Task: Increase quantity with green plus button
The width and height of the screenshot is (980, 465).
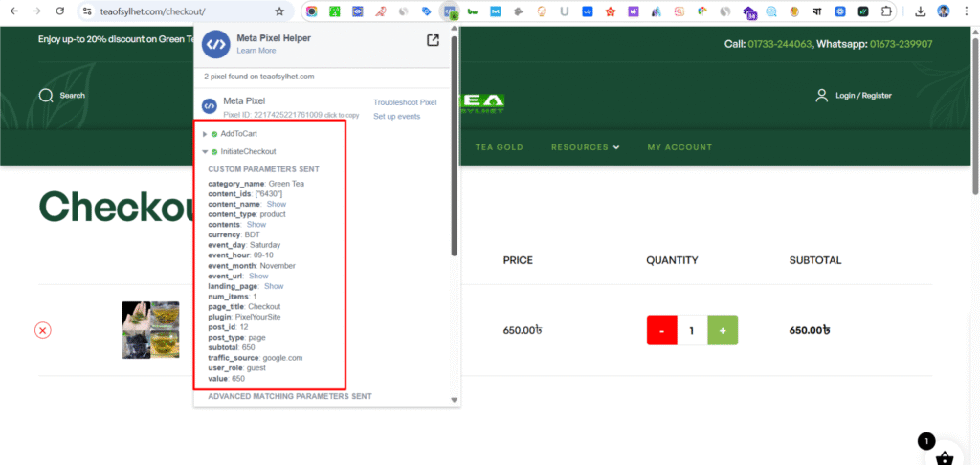Action: pyautogui.click(x=723, y=330)
